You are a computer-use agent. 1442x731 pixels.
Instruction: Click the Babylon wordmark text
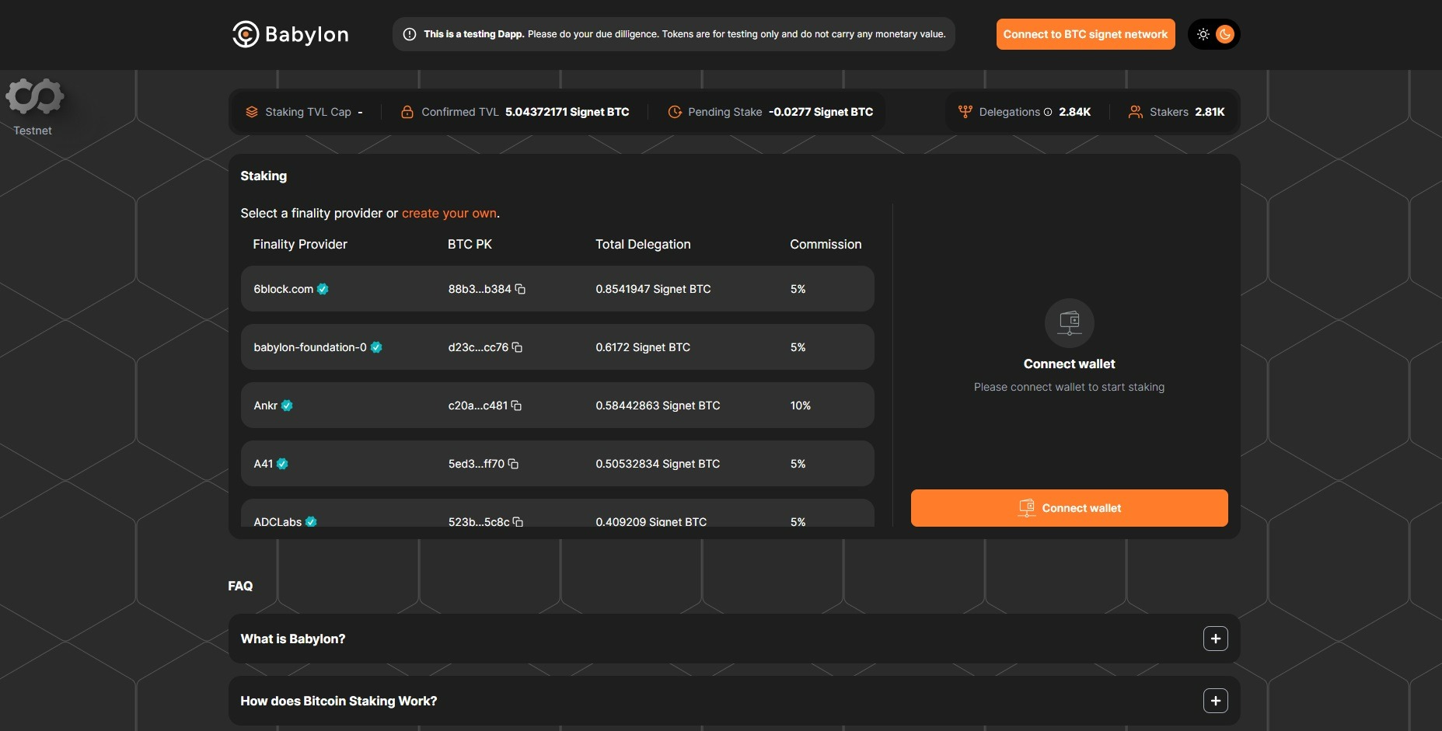(x=307, y=35)
